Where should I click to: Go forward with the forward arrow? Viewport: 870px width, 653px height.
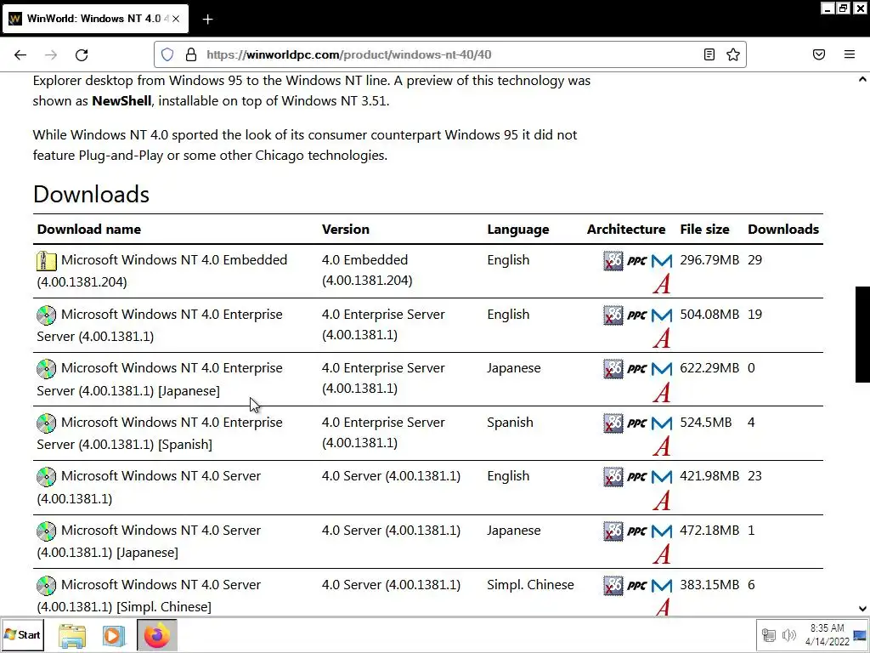pyautogui.click(x=51, y=54)
